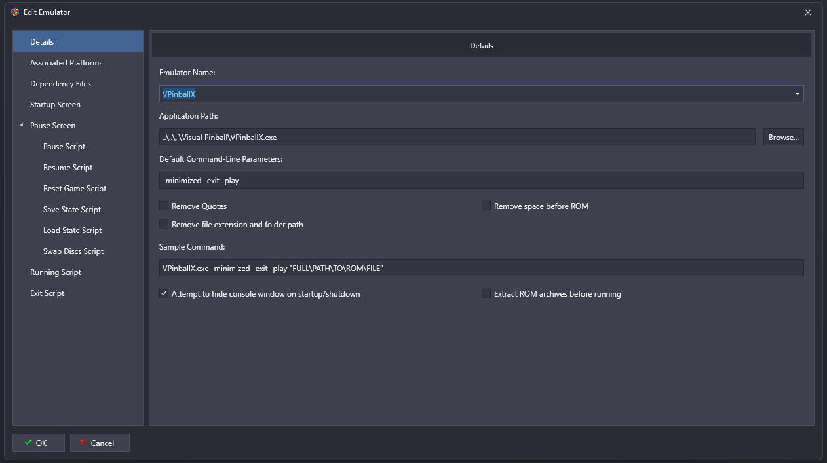Click the green checkmark icon on OK
Screen dimensions: 827x463
[x=28, y=443]
